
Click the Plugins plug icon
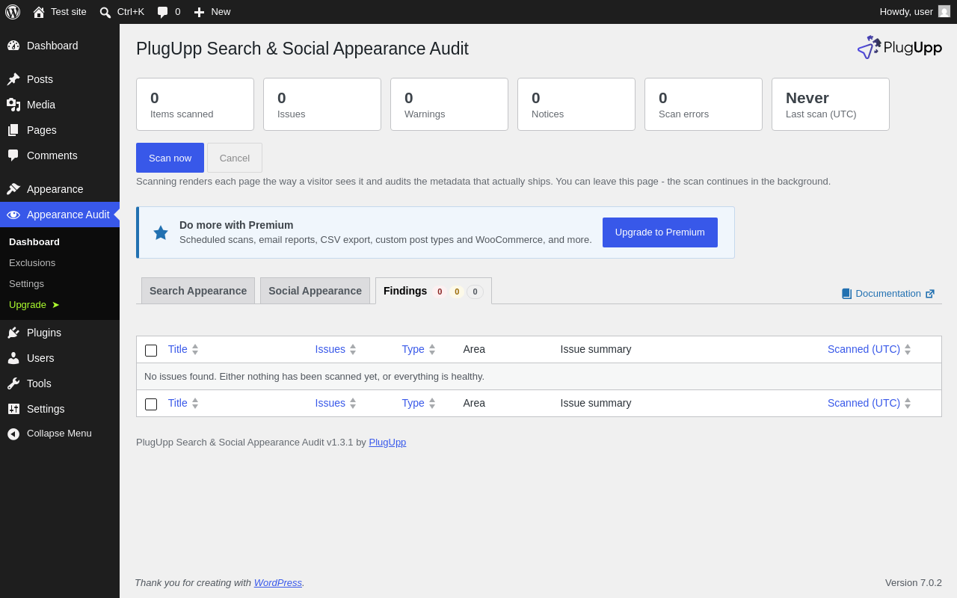coord(13,333)
